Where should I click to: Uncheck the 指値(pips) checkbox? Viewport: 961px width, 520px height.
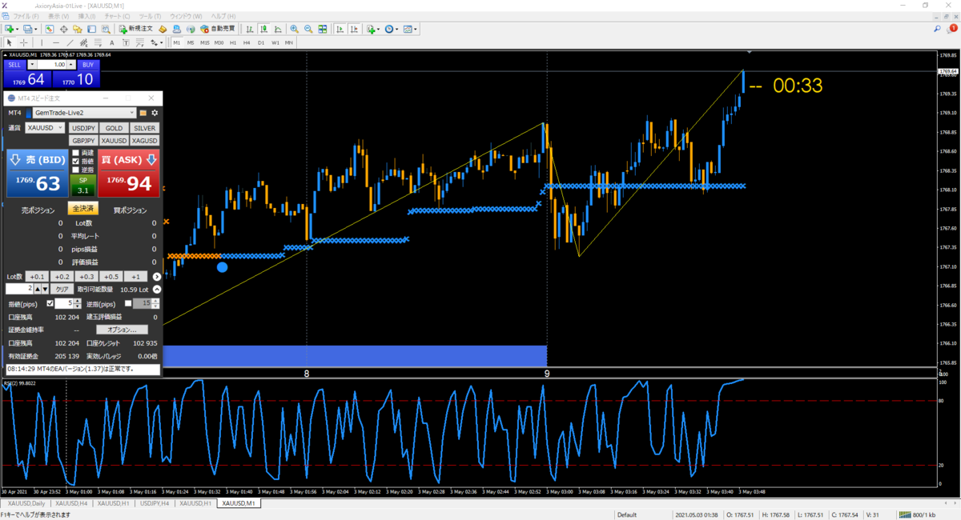[x=50, y=304]
